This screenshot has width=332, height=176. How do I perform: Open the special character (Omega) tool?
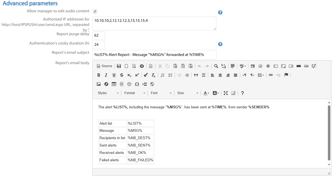[x=137, y=84]
